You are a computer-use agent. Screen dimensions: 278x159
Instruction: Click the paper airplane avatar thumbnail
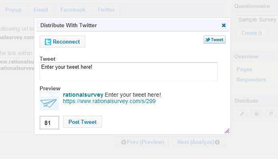point(49,101)
